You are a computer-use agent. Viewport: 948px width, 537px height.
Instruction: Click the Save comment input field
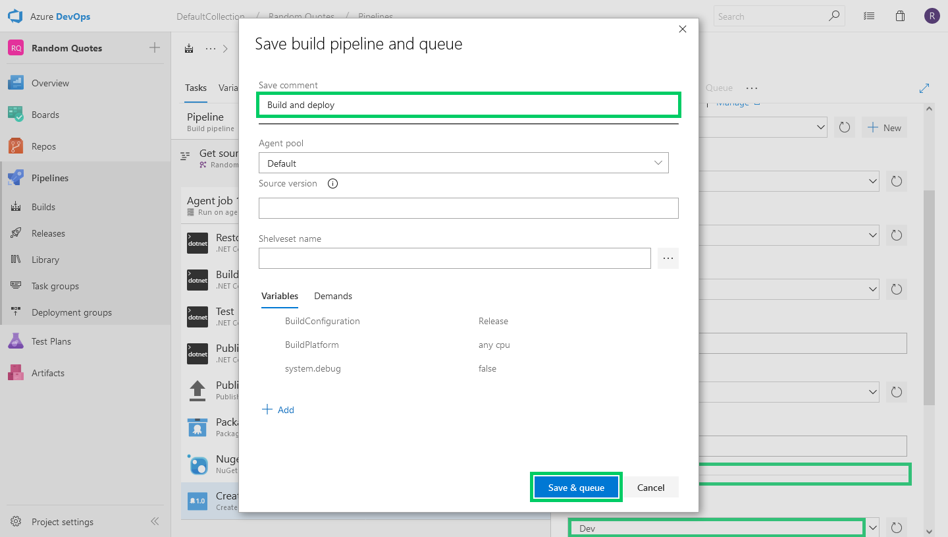468,105
